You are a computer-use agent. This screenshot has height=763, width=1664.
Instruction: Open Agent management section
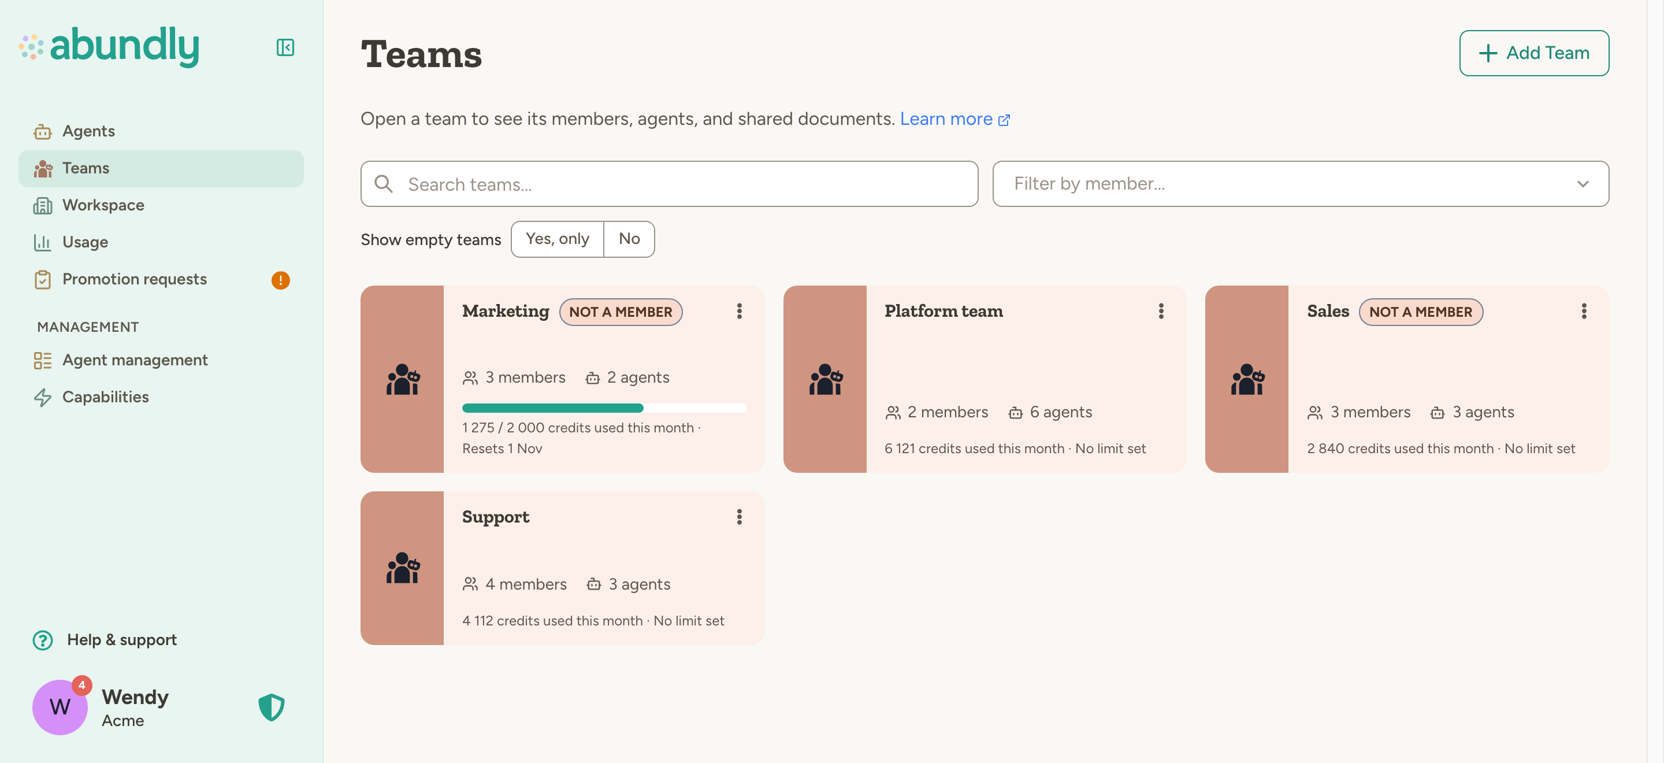tap(161, 360)
